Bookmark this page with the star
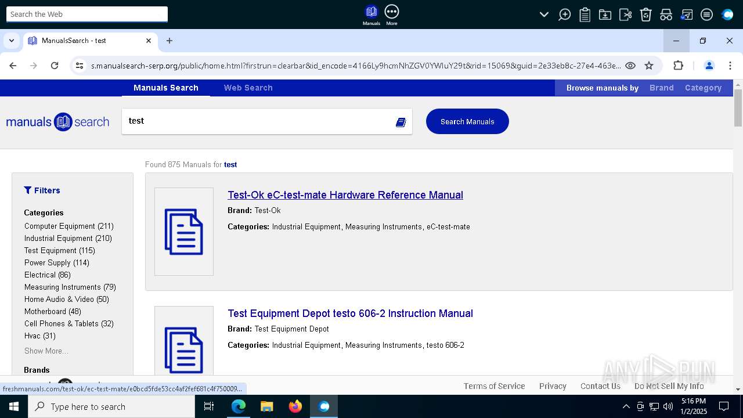 (649, 66)
